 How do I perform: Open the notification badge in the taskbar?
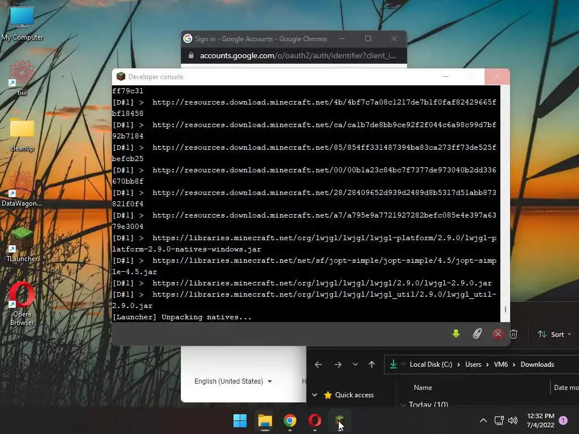click(563, 420)
